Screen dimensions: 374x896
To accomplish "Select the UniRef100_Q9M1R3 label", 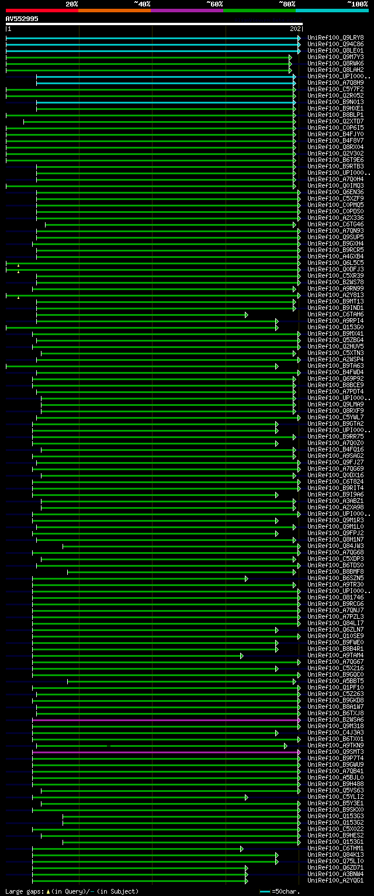I will coord(335,520).
